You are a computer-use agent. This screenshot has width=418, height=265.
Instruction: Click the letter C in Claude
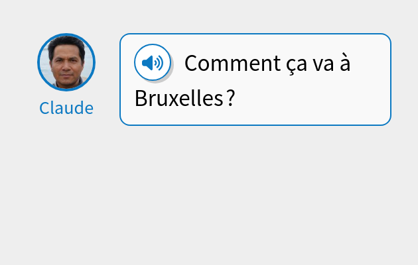tap(45, 108)
